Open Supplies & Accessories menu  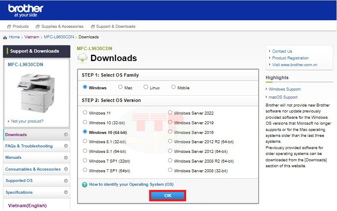[x=59, y=27]
